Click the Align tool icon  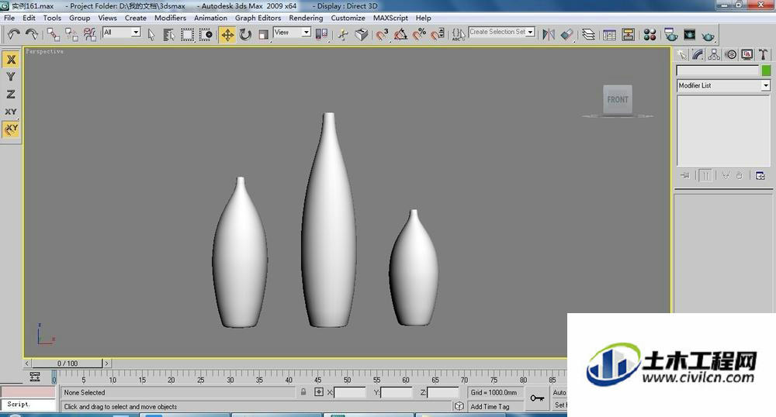(x=567, y=35)
